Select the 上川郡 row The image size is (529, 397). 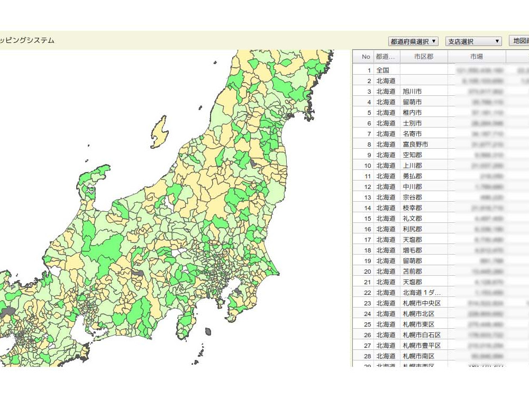441,165
